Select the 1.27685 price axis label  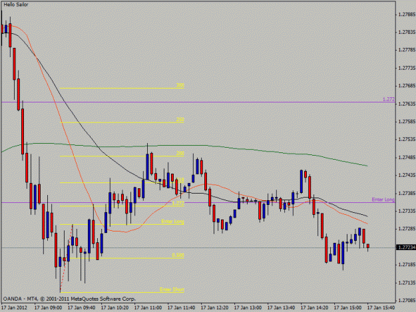407,86
